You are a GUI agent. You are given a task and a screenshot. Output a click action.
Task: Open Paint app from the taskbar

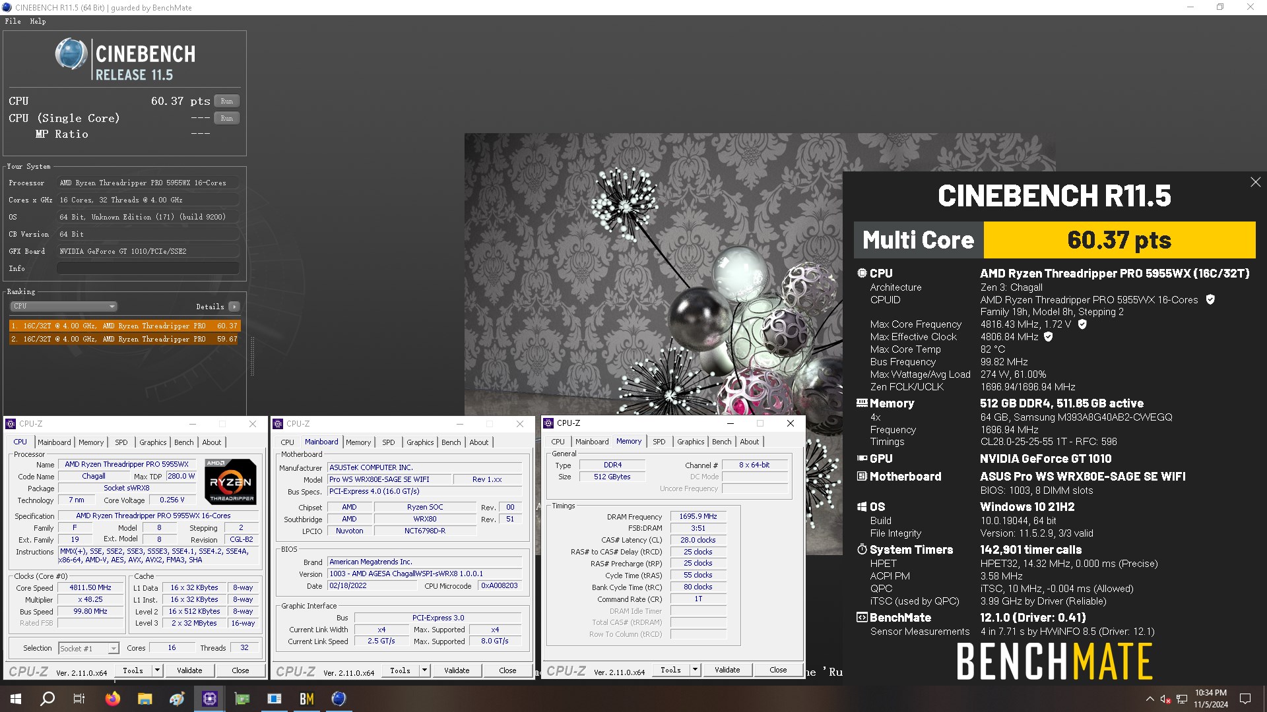coord(177,699)
